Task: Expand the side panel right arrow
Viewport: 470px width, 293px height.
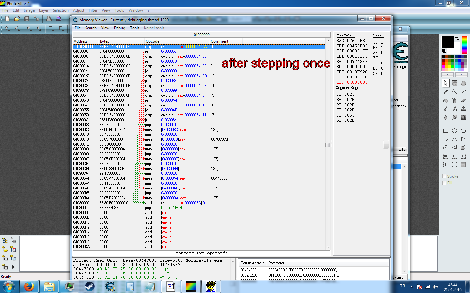Action: tap(386, 145)
